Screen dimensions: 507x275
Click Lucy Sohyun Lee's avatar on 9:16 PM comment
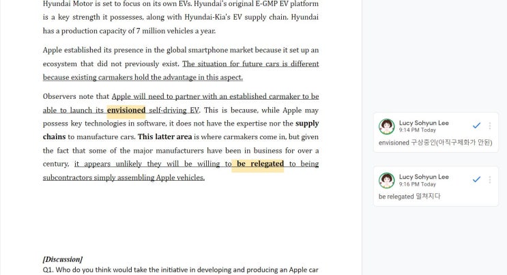click(x=387, y=180)
